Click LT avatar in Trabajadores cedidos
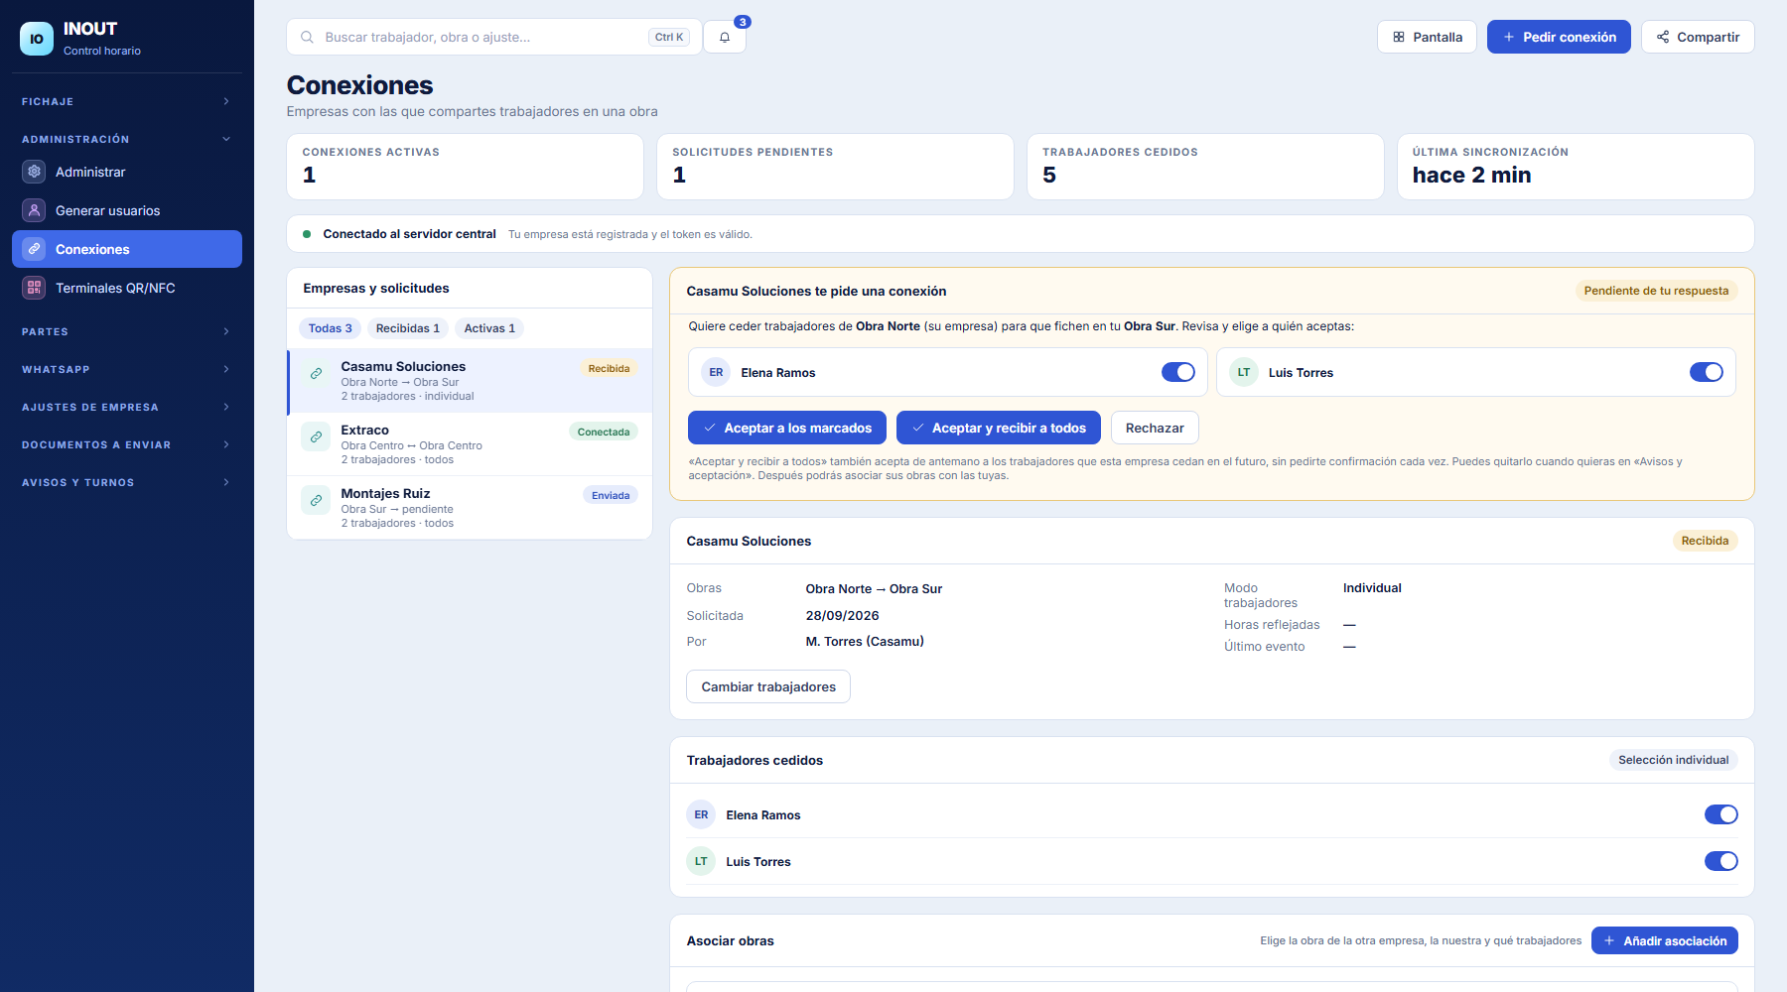This screenshot has width=1787, height=992. [701, 861]
